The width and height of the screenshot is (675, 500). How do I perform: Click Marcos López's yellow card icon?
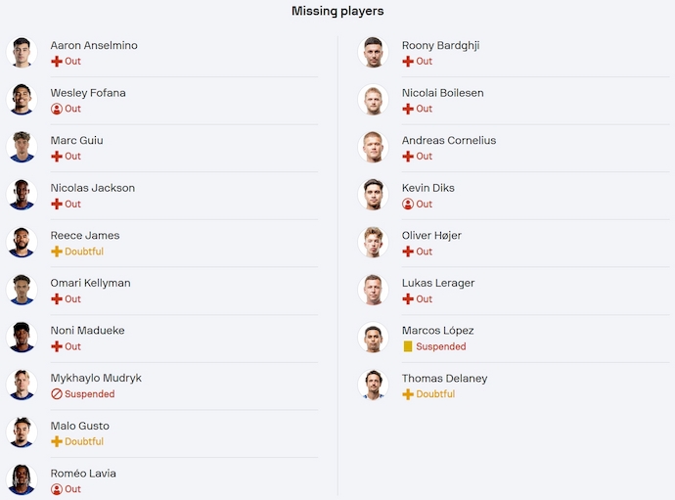tap(408, 347)
